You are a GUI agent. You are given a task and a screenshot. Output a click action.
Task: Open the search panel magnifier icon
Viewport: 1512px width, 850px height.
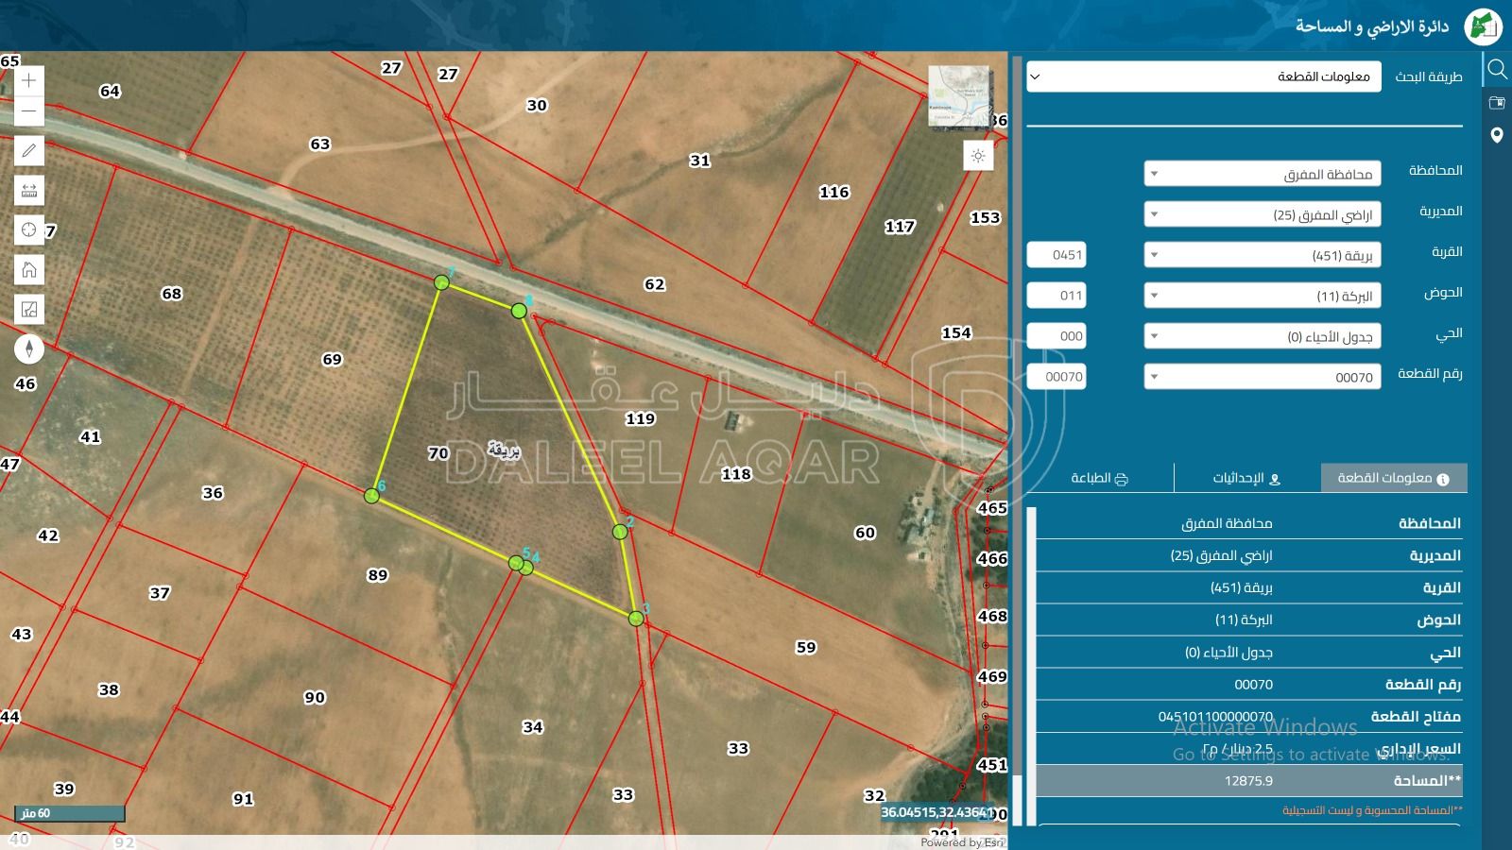tap(1497, 69)
